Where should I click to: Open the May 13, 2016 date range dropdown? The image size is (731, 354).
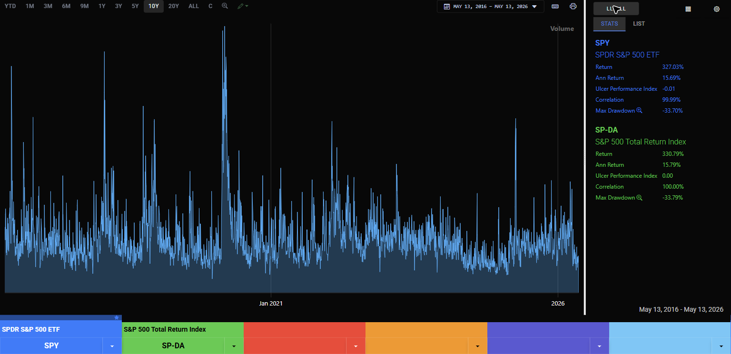tap(490, 7)
